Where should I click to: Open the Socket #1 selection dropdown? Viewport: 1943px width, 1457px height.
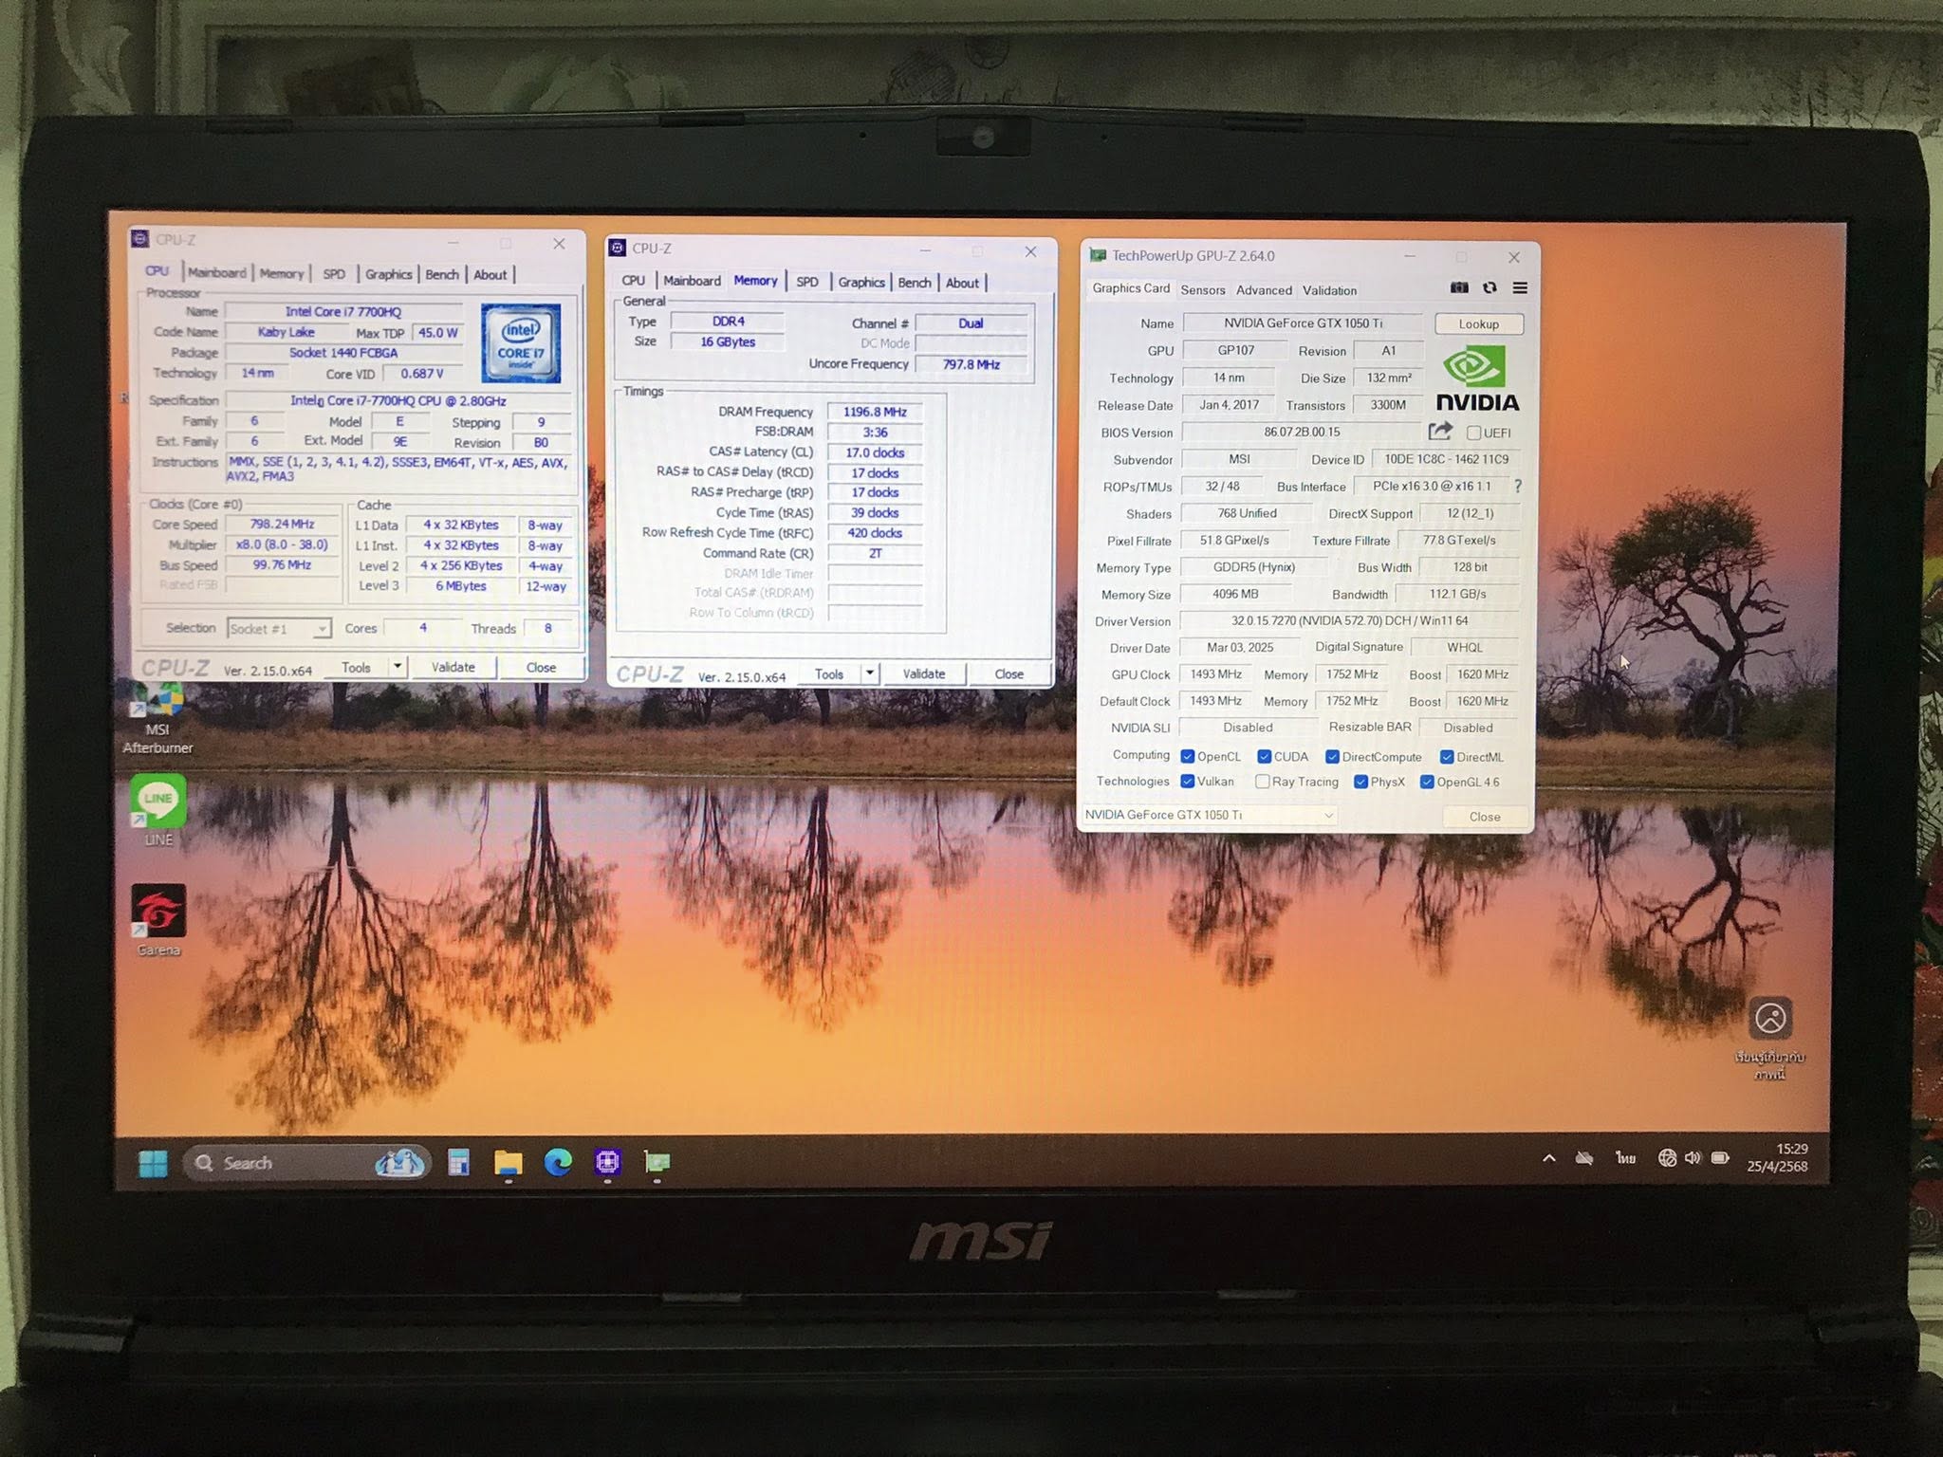coord(279,629)
